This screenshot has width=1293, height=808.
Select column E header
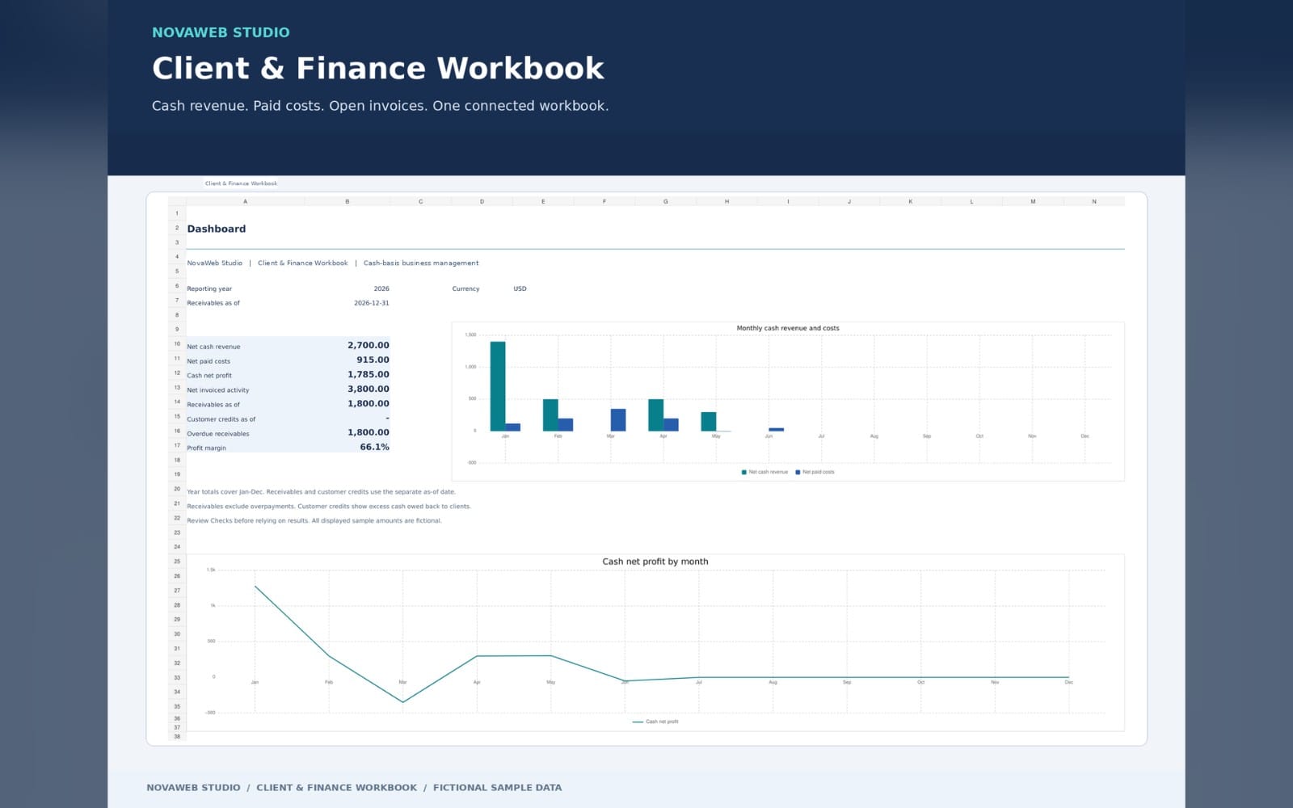pyautogui.click(x=543, y=201)
